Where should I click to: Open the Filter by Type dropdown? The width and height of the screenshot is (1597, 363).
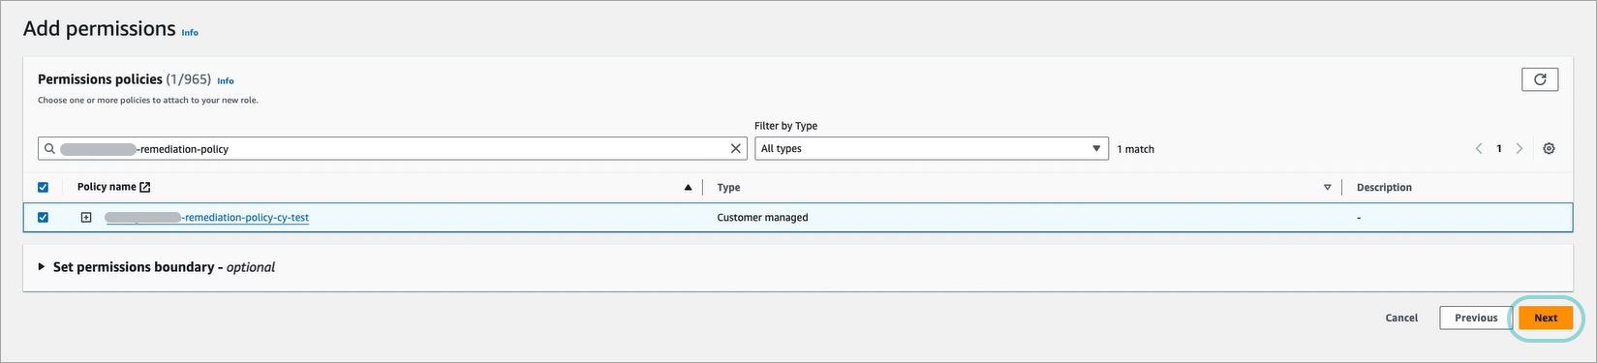(x=932, y=149)
